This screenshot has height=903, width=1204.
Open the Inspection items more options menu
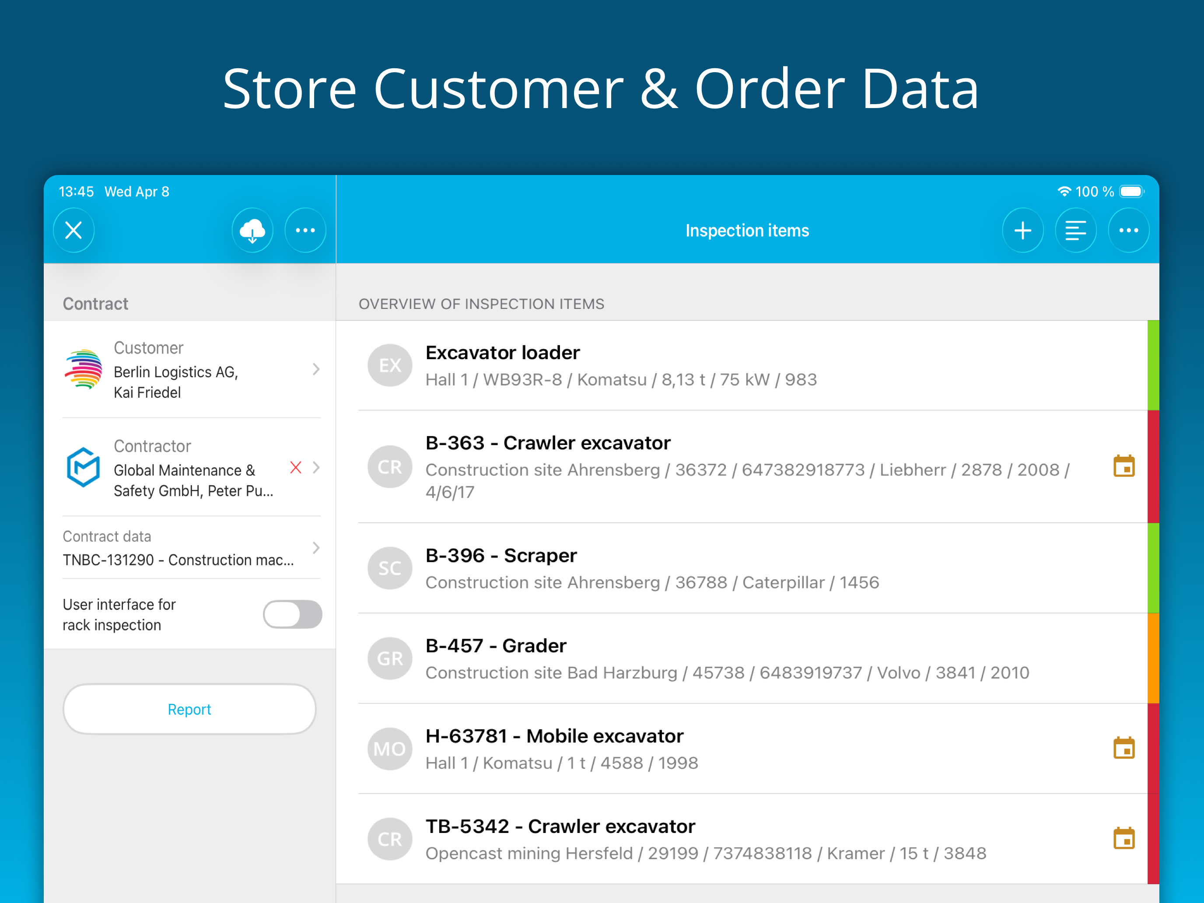[x=1128, y=230]
